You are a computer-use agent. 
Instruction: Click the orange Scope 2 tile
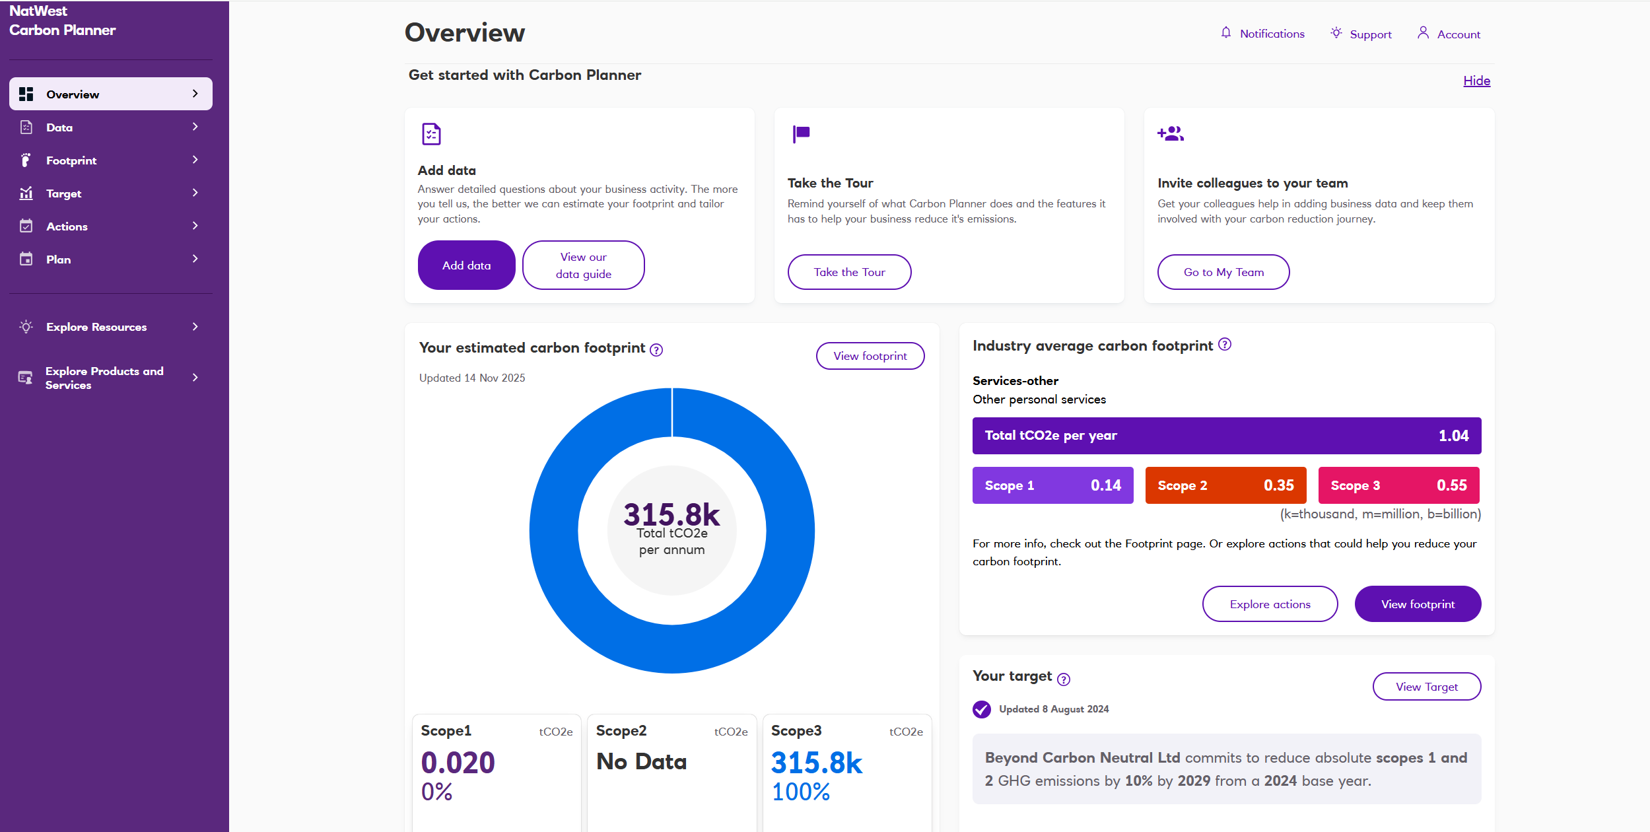[1225, 485]
